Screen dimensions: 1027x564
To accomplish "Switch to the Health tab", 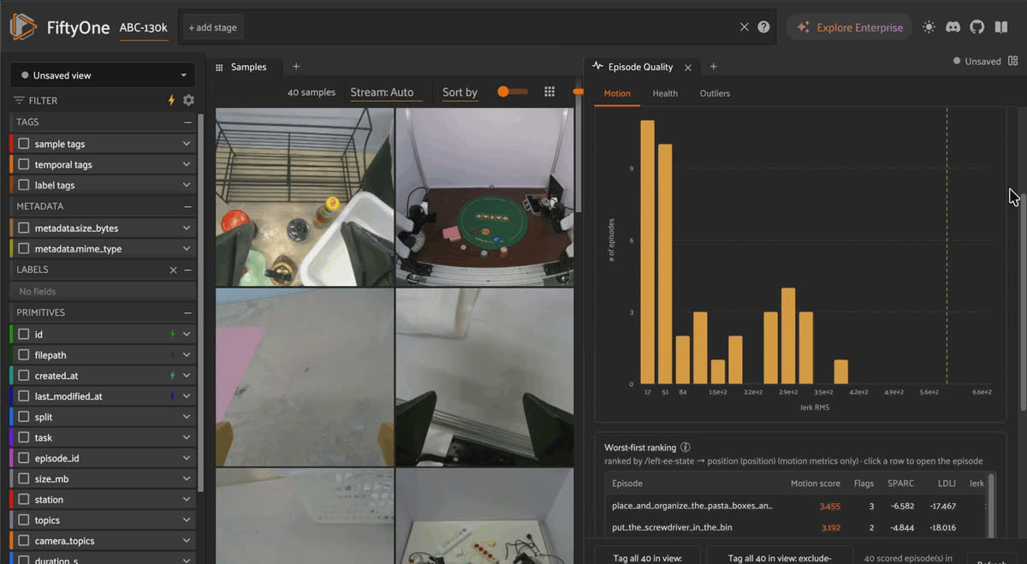I will coord(665,93).
